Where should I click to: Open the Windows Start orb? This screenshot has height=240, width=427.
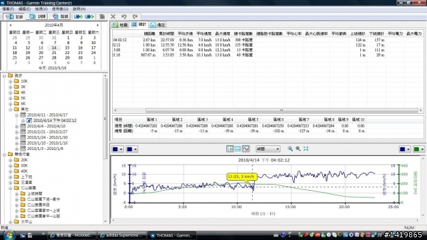(x=9, y=235)
